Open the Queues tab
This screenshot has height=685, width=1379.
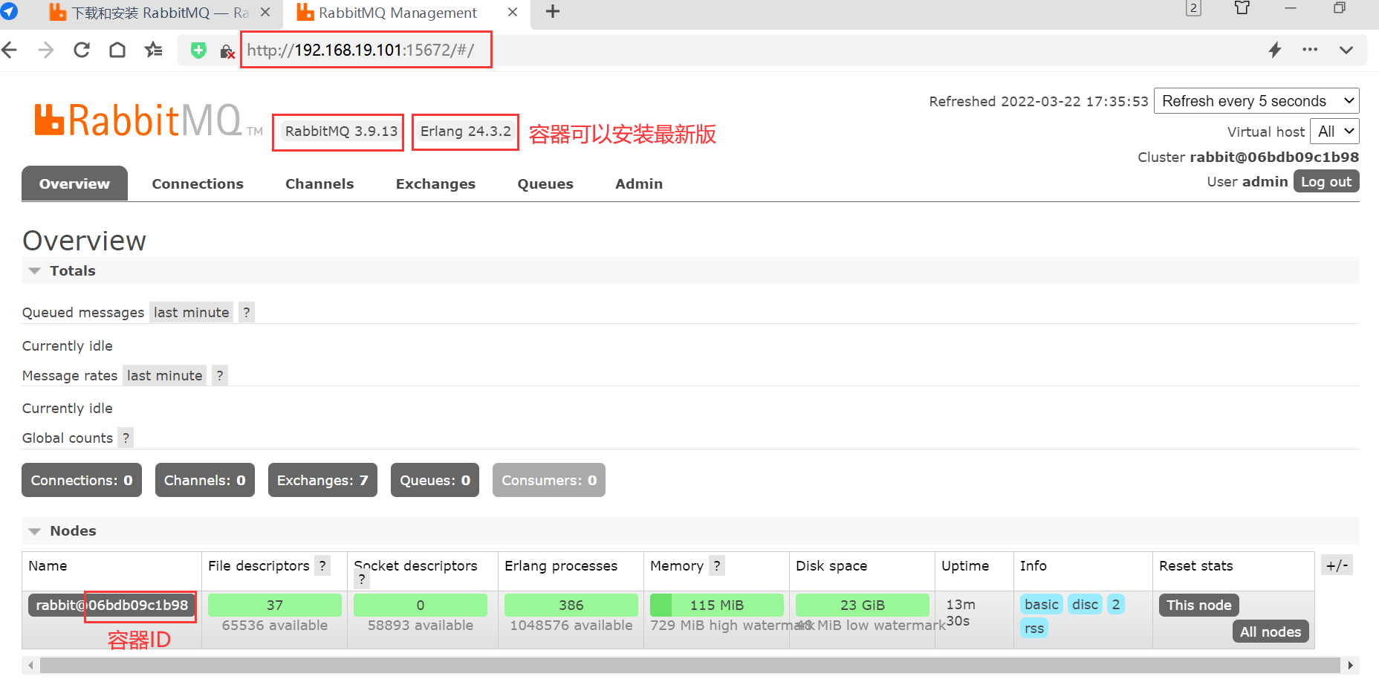click(545, 184)
